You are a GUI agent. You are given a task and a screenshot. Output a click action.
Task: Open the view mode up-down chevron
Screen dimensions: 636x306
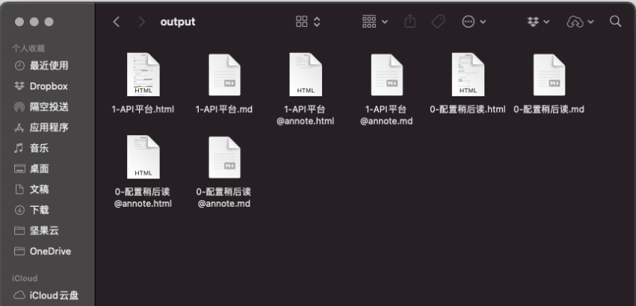click(x=317, y=22)
